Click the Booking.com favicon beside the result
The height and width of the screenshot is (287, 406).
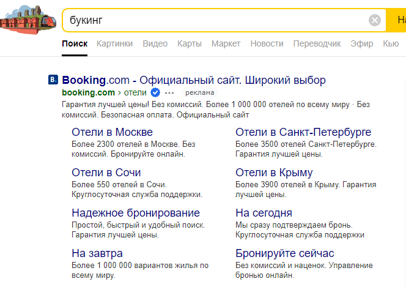[x=53, y=80]
